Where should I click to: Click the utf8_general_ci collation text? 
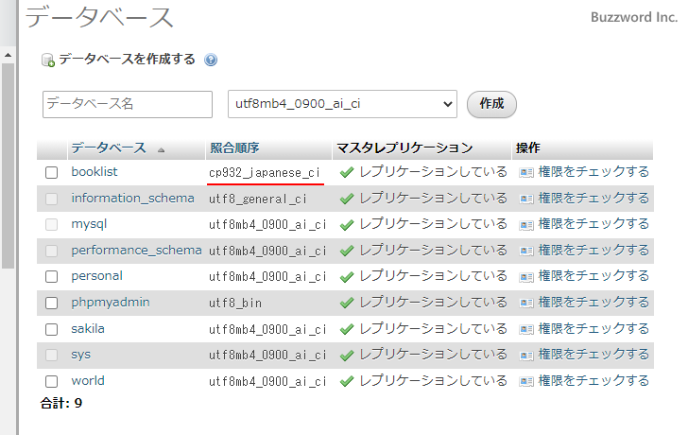pyautogui.click(x=258, y=199)
